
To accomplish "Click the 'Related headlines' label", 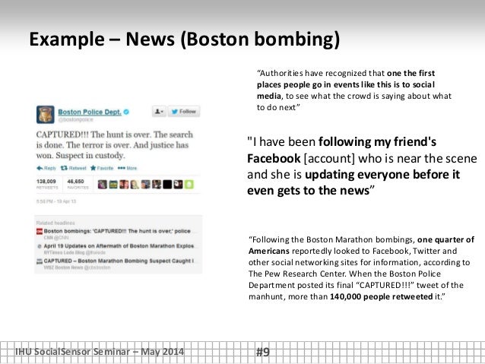I will pos(55,223).
